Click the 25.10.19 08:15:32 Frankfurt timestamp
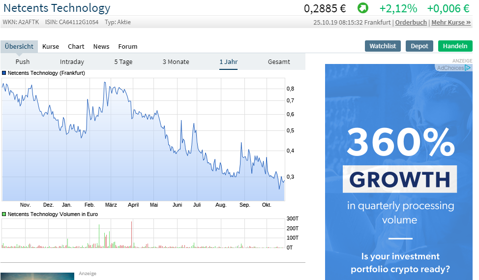Viewport: 479px width, 280px height. 352,22
